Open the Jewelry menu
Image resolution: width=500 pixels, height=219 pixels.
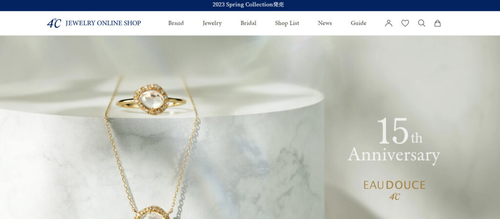[x=212, y=23]
